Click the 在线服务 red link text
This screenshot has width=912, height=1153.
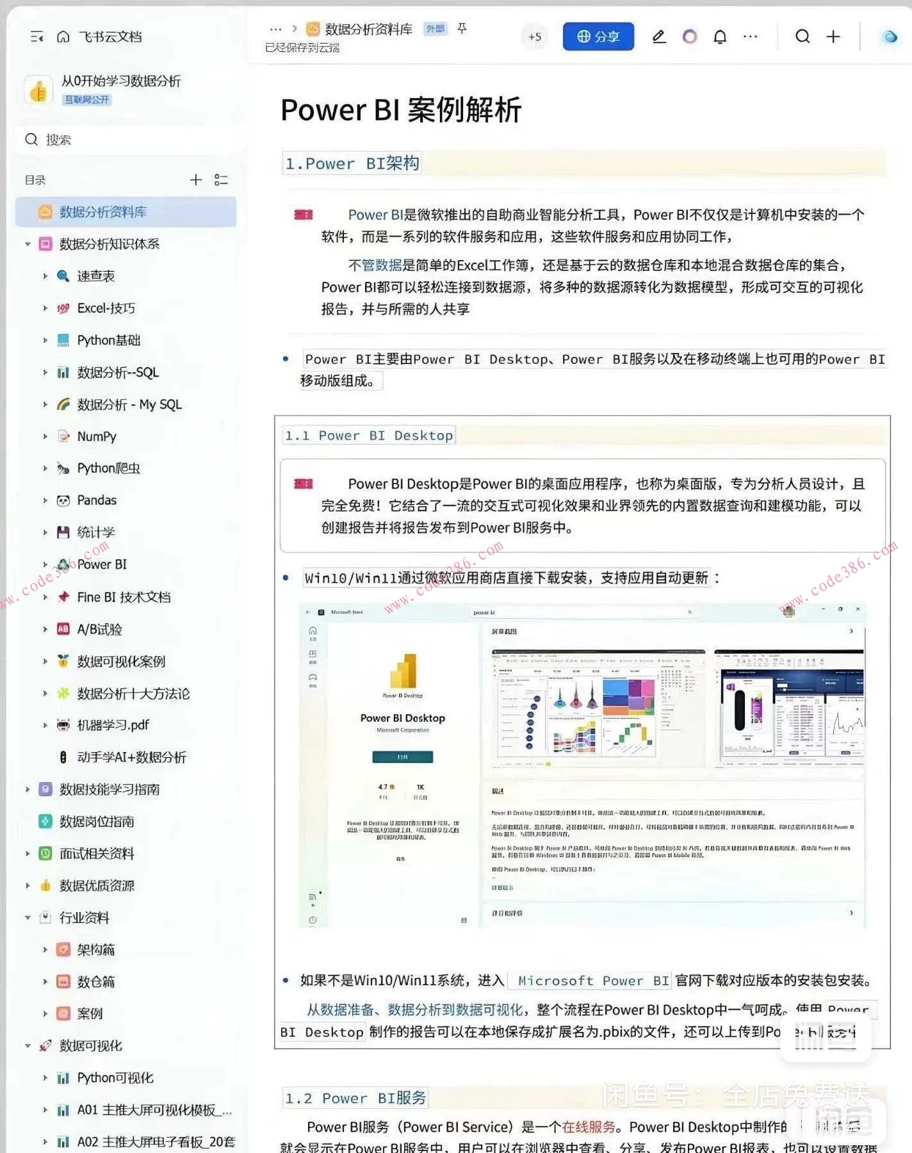[x=588, y=1127]
